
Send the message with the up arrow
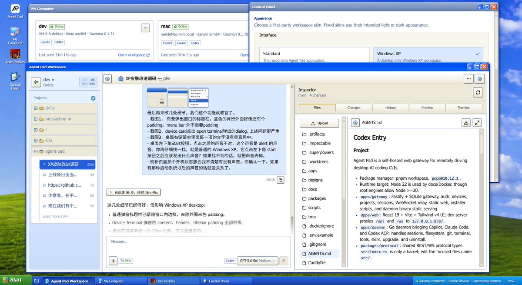(x=284, y=261)
